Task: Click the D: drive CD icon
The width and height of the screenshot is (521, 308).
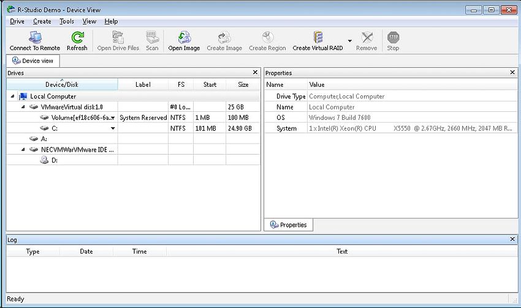Action: tap(44, 160)
